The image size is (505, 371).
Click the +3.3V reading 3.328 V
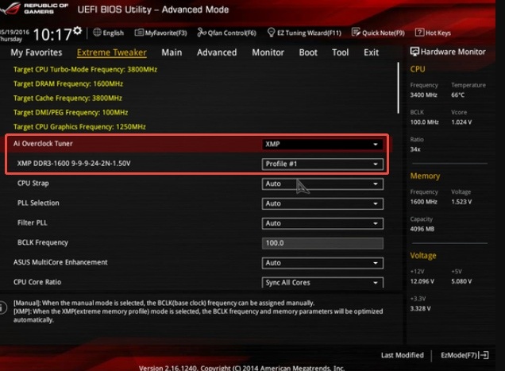coord(420,309)
